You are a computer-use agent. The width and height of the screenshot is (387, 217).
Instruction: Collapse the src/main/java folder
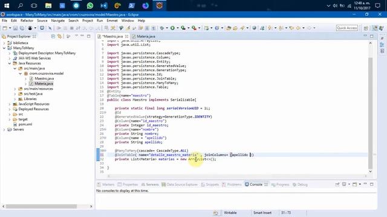coord(15,68)
